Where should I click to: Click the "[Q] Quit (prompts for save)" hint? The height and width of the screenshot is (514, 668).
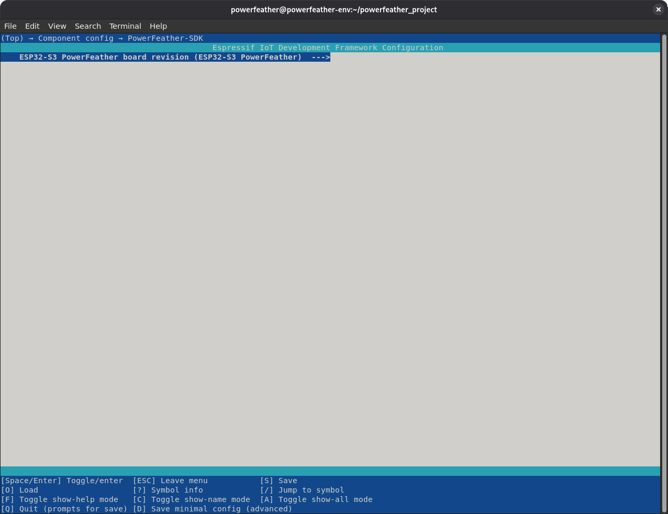(x=64, y=509)
